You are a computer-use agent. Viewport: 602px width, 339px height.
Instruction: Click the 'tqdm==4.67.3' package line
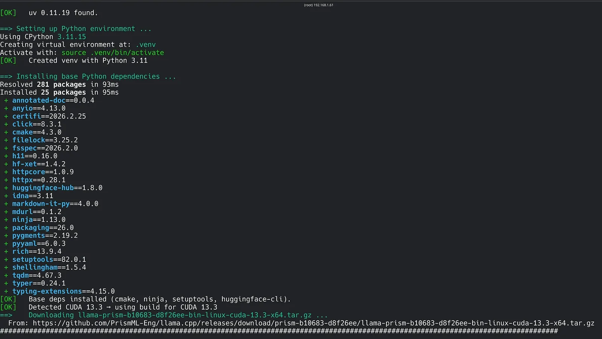(x=36, y=275)
